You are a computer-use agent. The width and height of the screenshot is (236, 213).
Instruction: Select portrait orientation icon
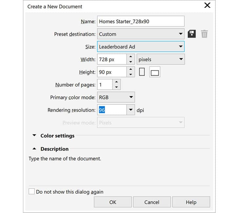pos(142,72)
